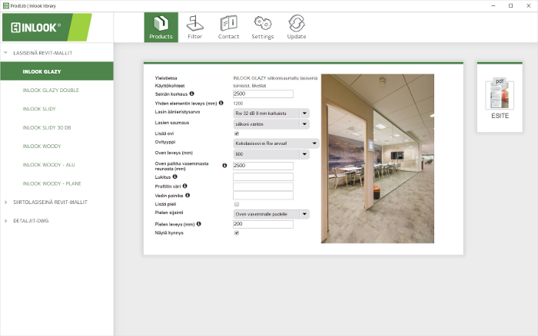Open the Contact page
Screen dimensions: 538x336
click(228, 27)
